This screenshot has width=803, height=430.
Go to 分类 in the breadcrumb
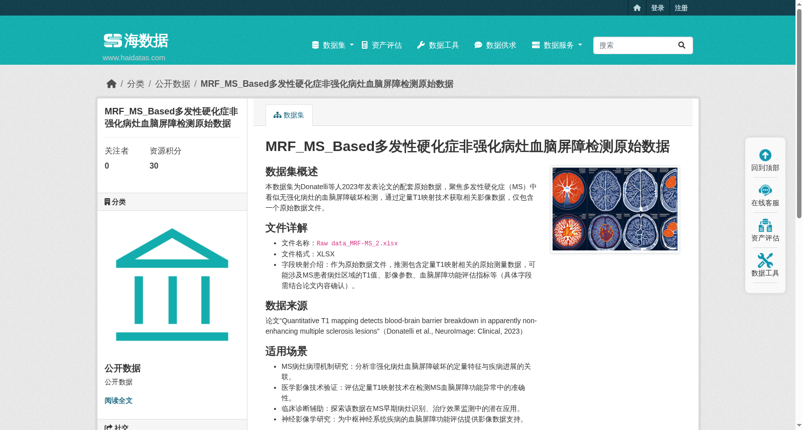click(136, 84)
